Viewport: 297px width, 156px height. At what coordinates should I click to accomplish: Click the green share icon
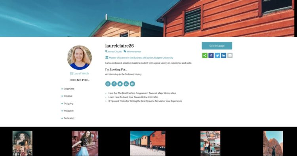tap(205, 55)
